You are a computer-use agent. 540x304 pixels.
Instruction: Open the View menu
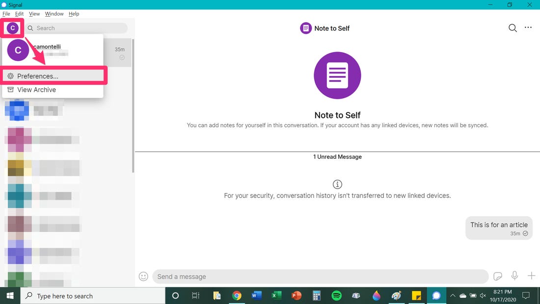tap(34, 14)
